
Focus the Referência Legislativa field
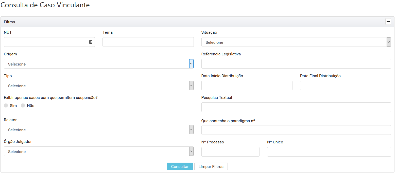(296, 64)
